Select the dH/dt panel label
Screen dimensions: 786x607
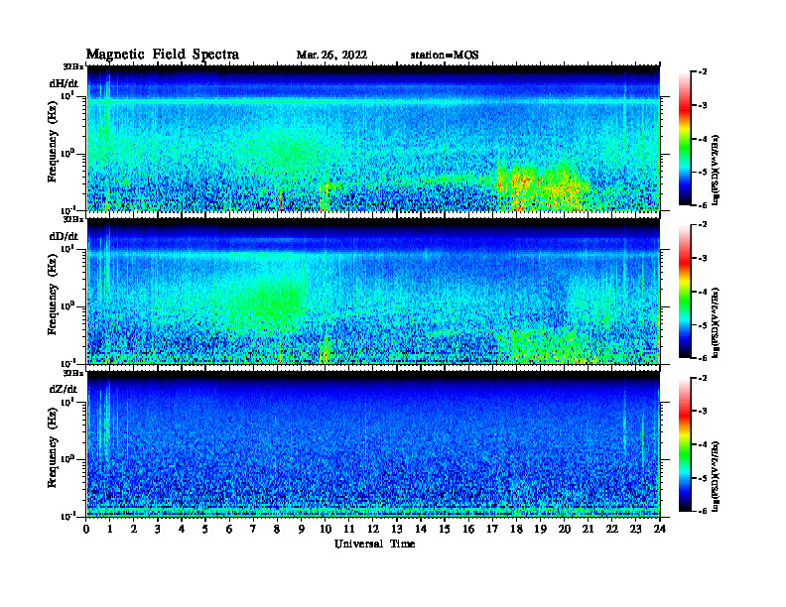click(x=64, y=83)
